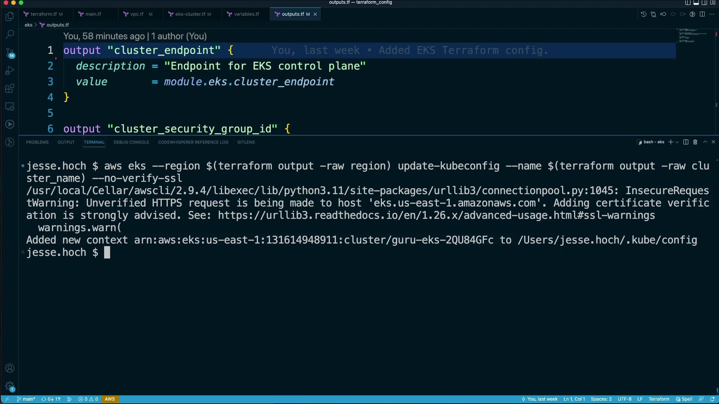This screenshot has width=719, height=404.
Task: Toggle bottom panel layout button
Action: click(x=696, y=3)
